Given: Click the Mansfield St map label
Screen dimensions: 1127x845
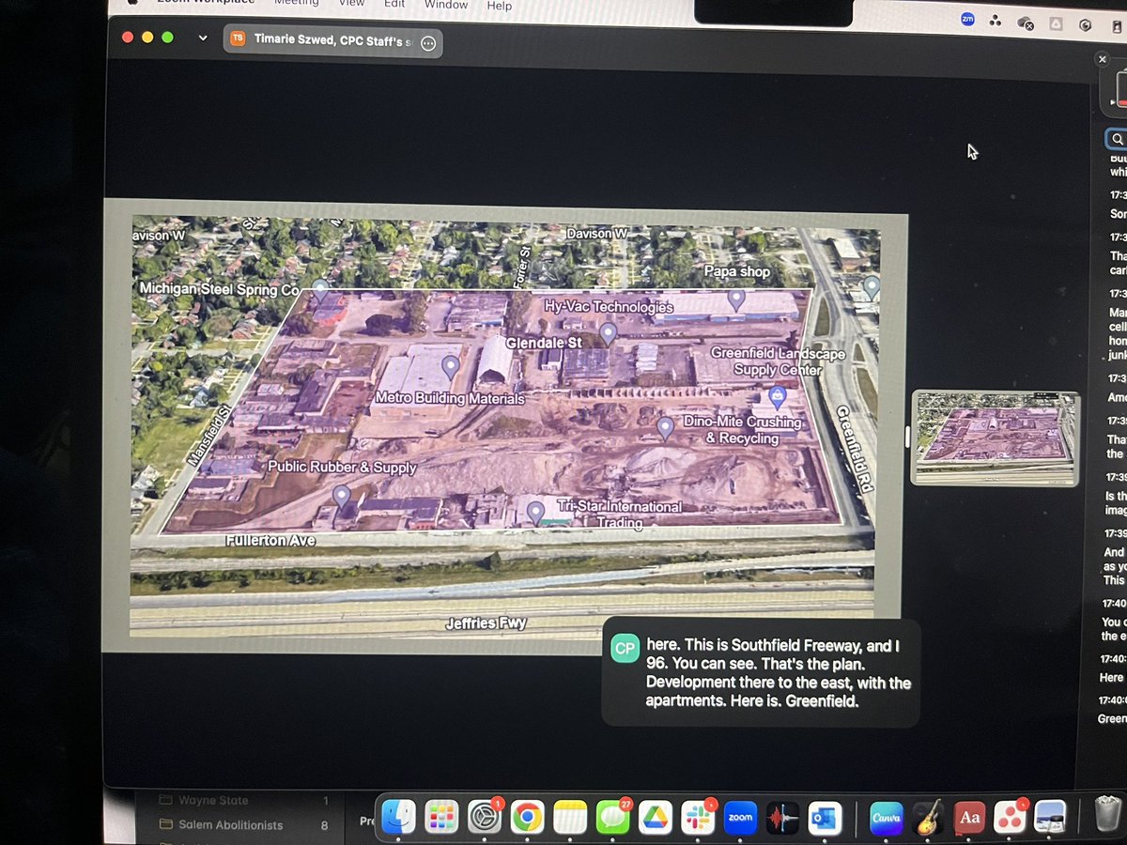Looking at the screenshot, I should pyautogui.click(x=209, y=434).
